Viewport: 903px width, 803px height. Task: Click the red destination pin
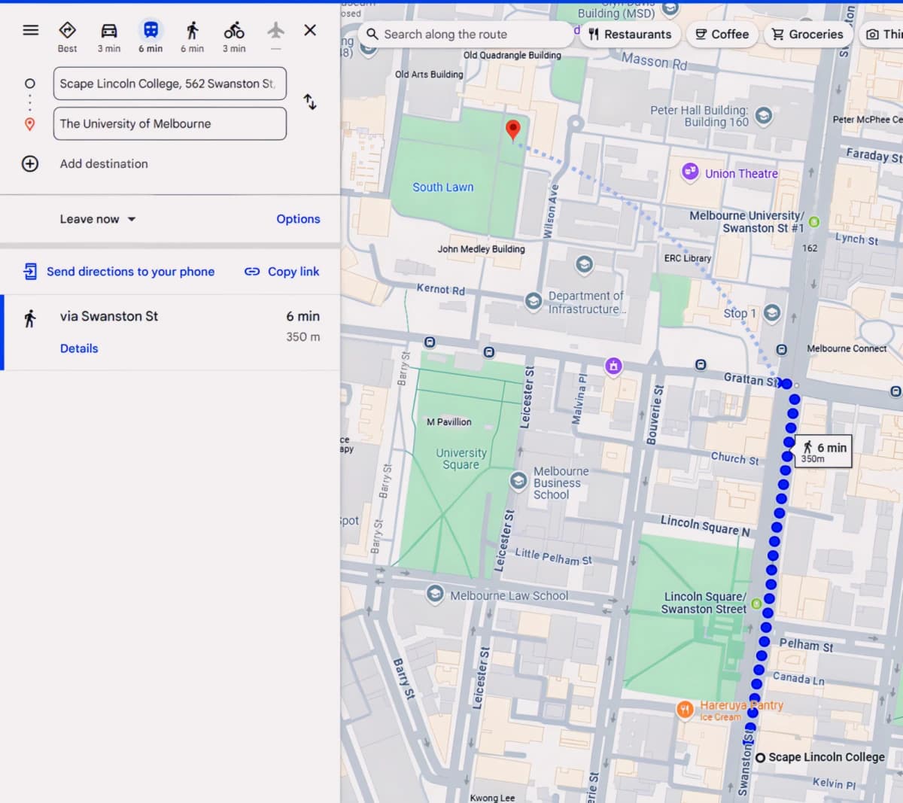[x=512, y=130]
